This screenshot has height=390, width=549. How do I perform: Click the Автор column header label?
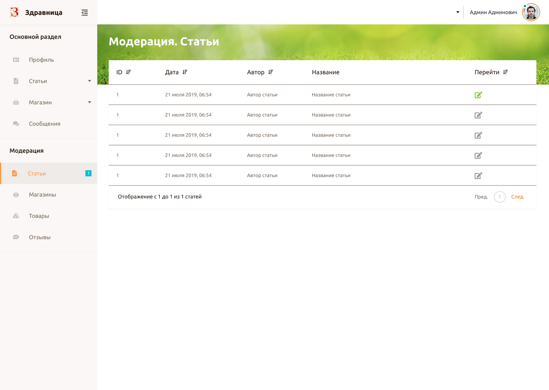pos(256,72)
